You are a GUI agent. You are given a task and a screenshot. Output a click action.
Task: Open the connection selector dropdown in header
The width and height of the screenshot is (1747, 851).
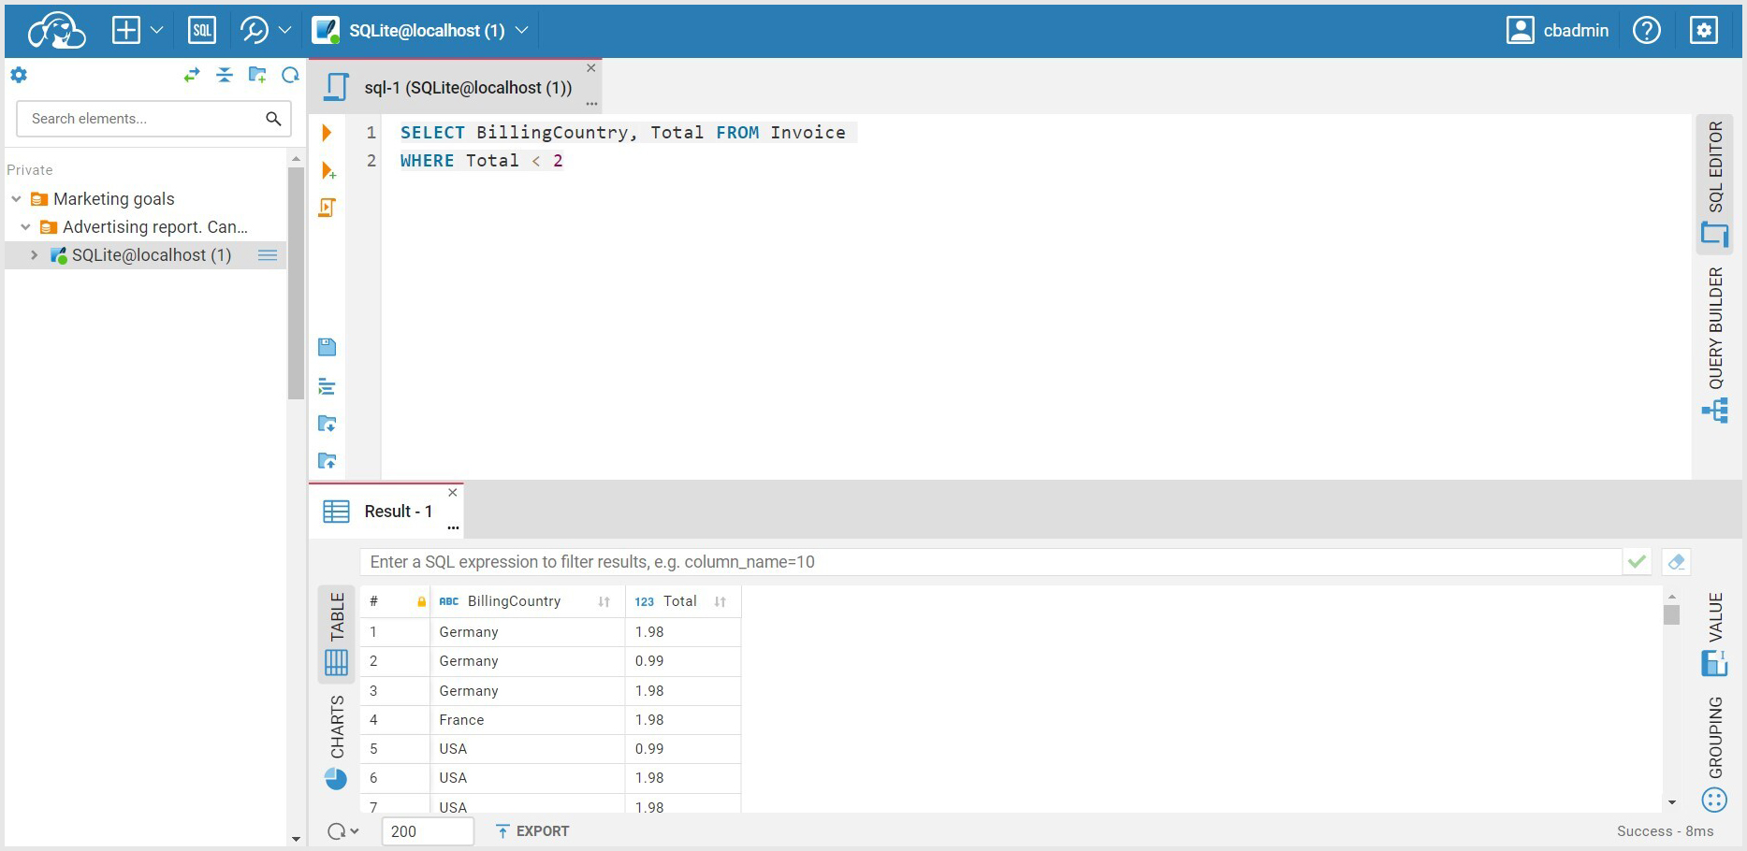523,29
